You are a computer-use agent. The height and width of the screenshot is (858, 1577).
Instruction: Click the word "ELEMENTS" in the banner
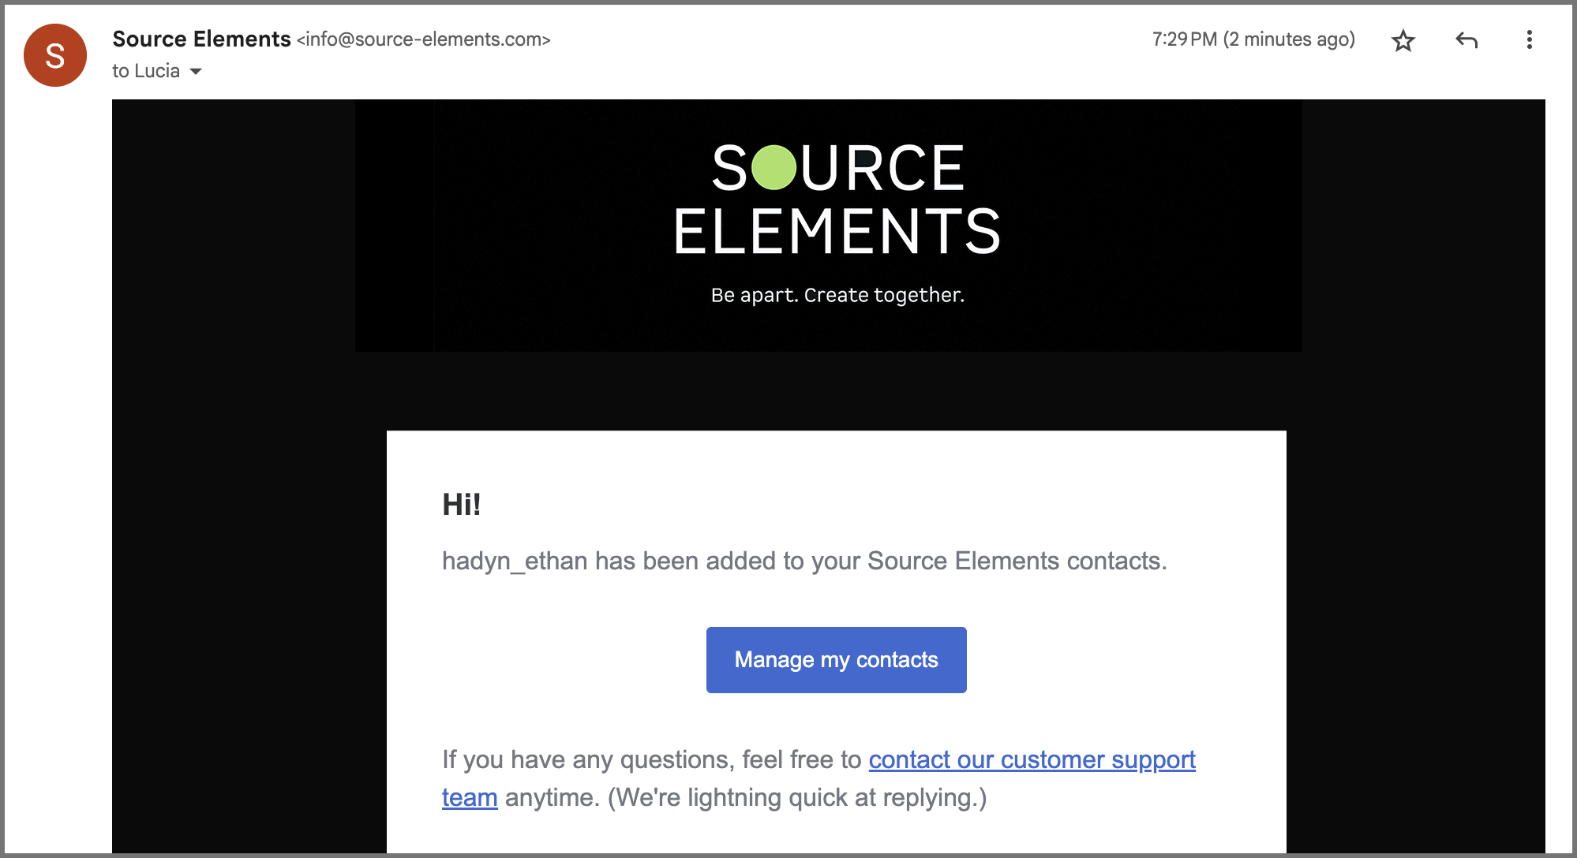pyautogui.click(x=837, y=232)
